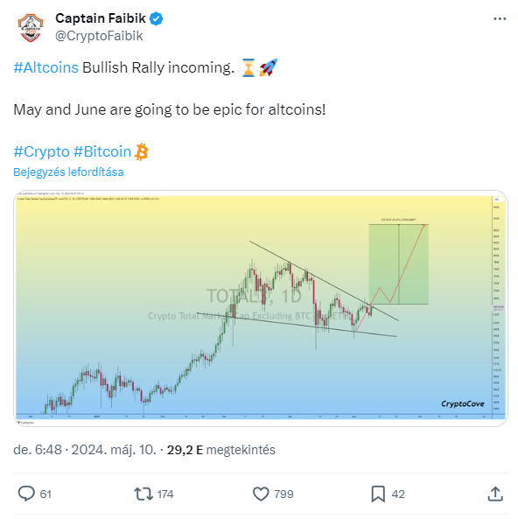Click the 799 likes count
This screenshot has height=519, width=518.
pyautogui.click(x=283, y=494)
